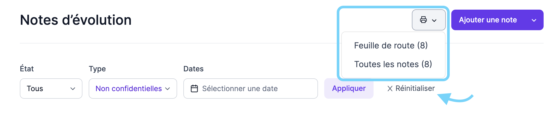Click the X icon beside Réinitialiser
The width and height of the screenshot is (553, 113).
point(390,89)
